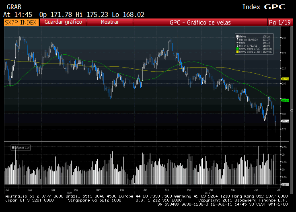Click the Feb label on time axis
This screenshot has height=212, width=296.
coord(166,190)
